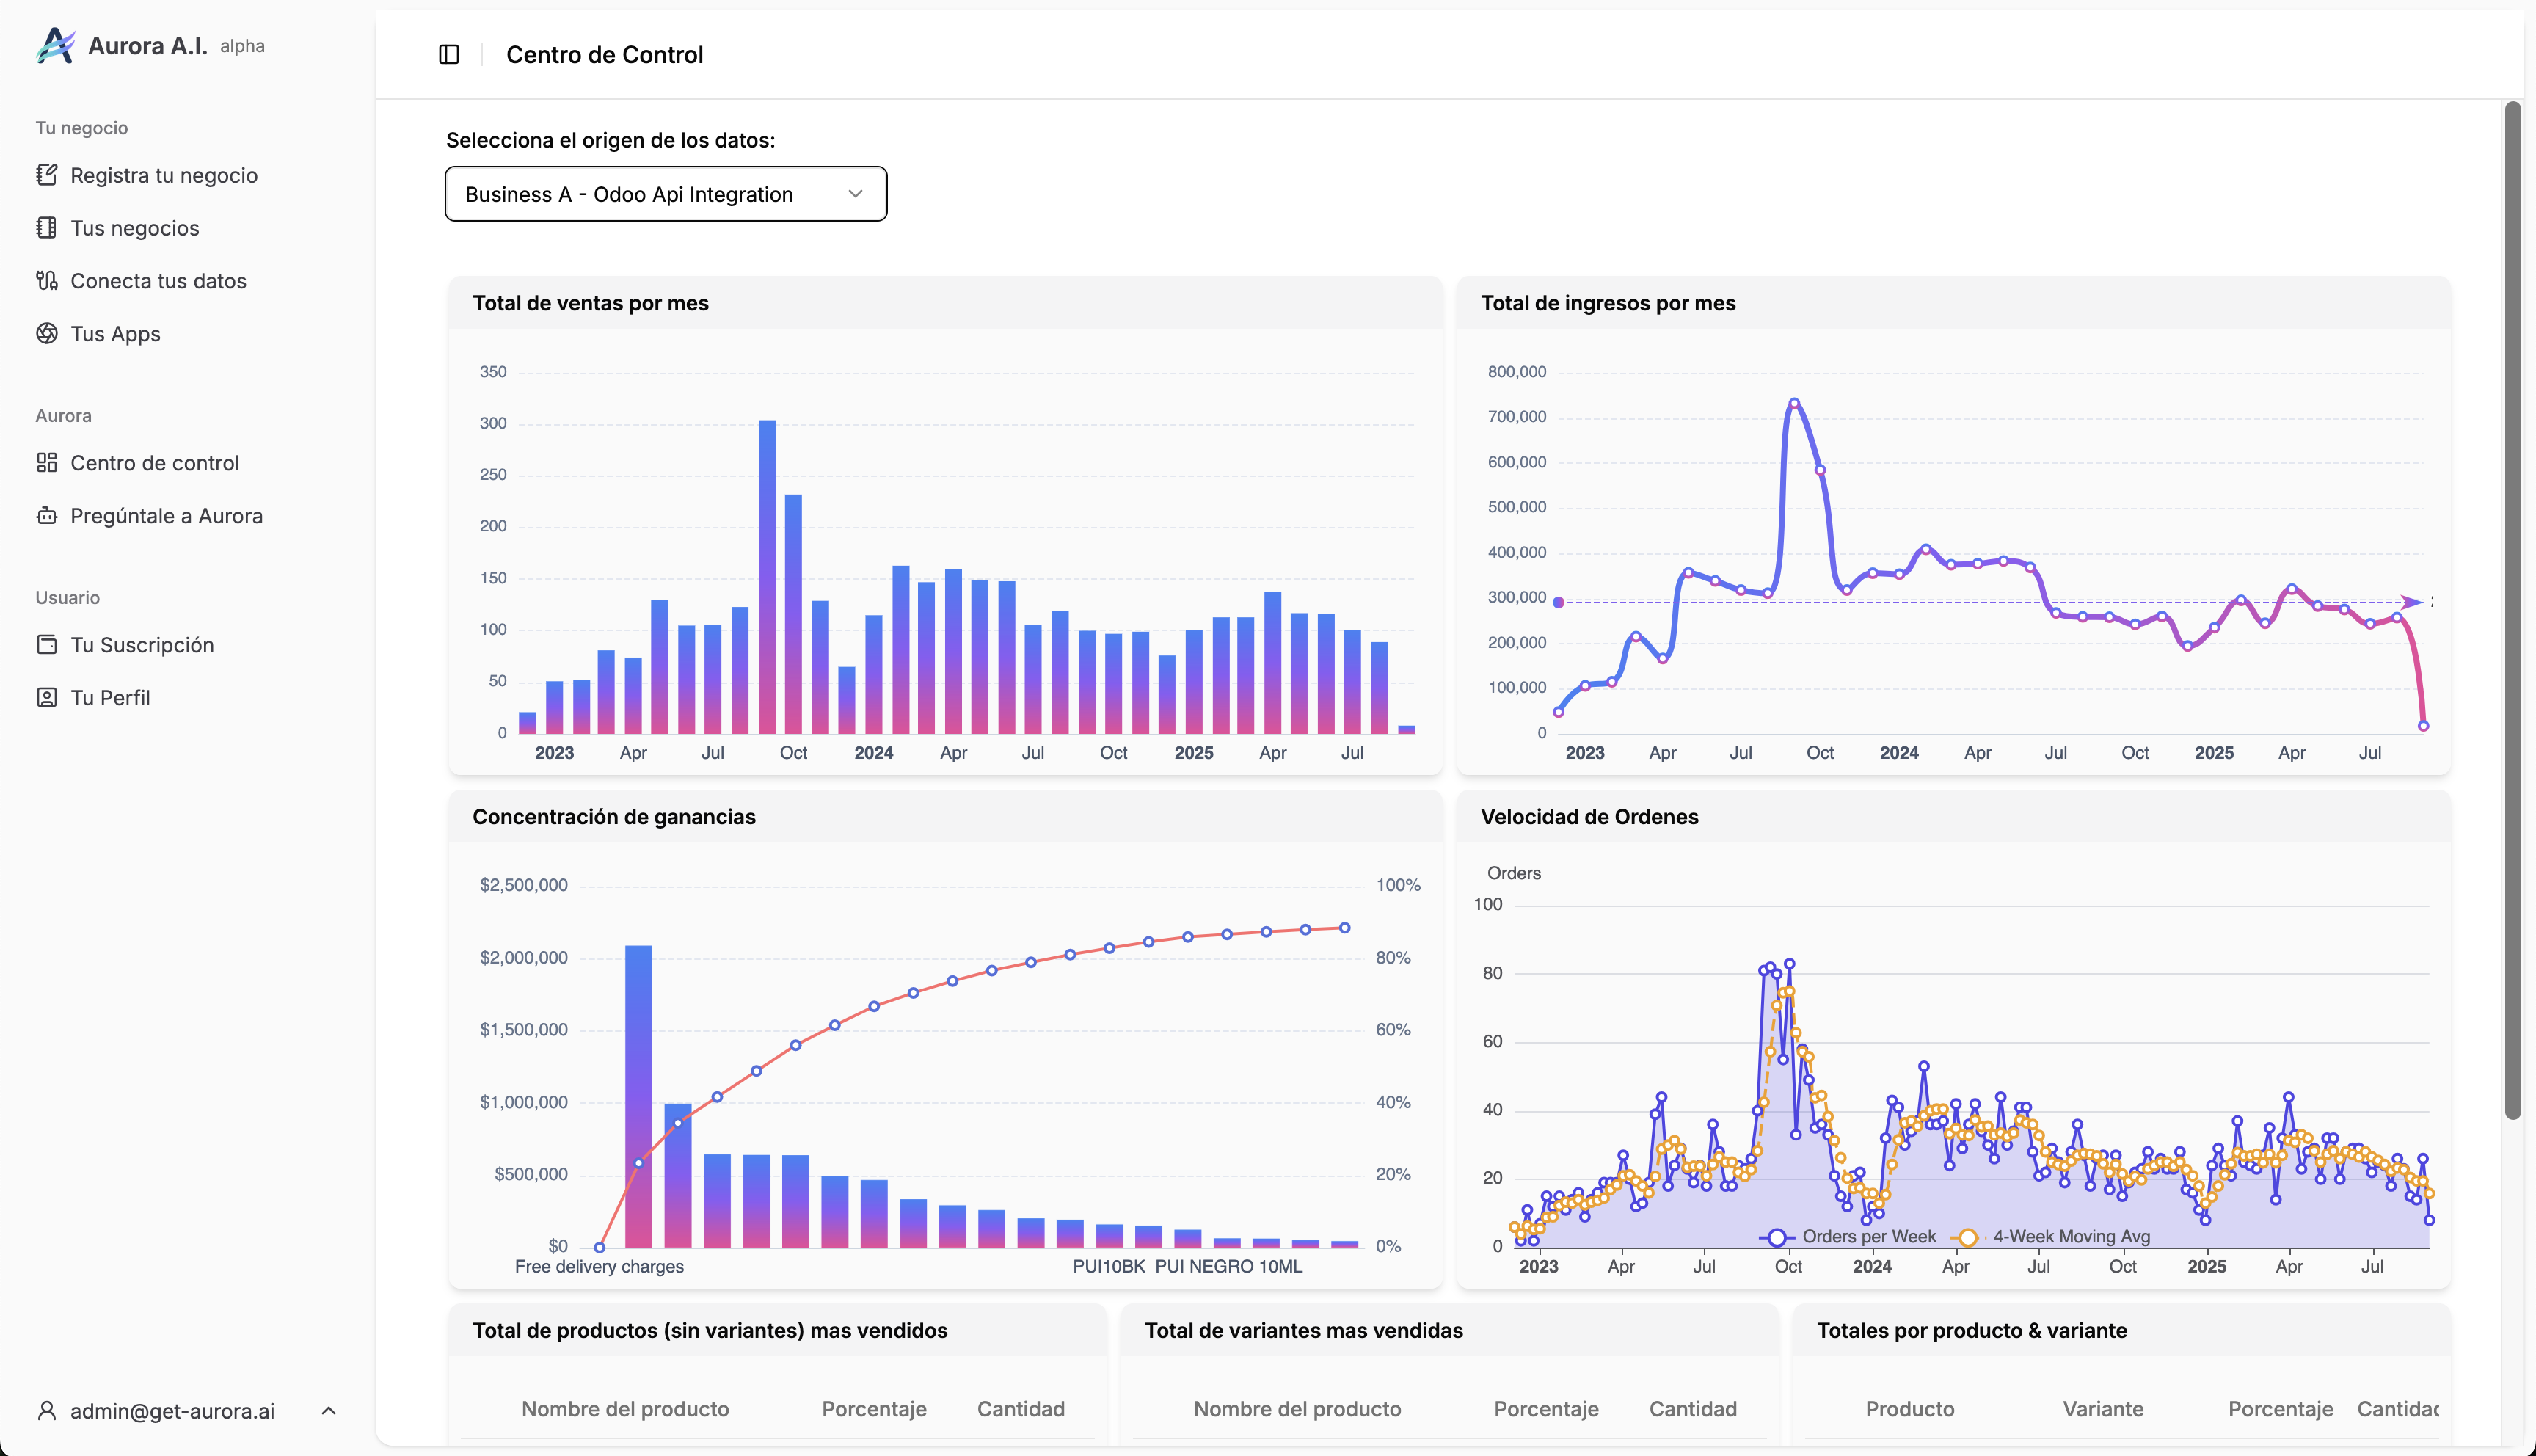The image size is (2536, 1456).
Task: Click the tallest bar in ventas chart
Action: pyautogui.click(x=767, y=577)
